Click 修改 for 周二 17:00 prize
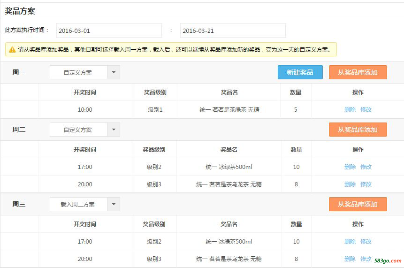 (366, 167)
